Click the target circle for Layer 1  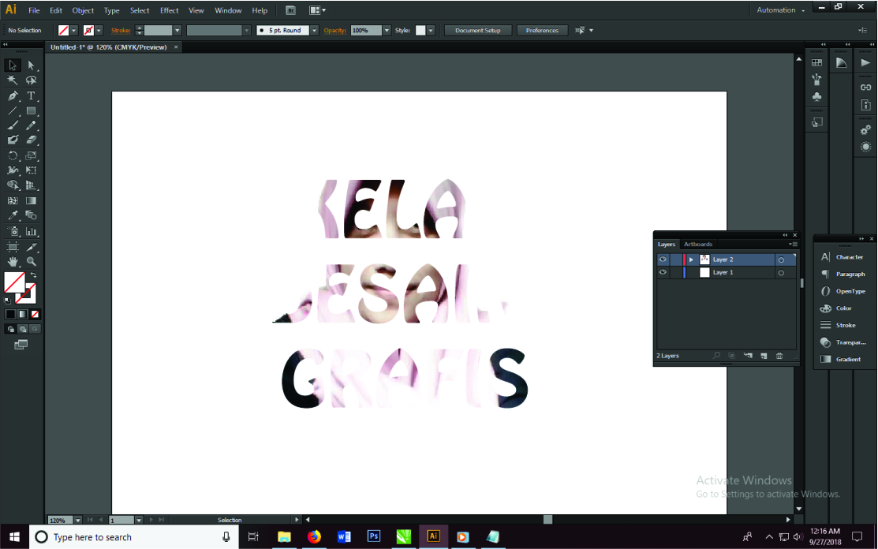tap(781, 273)
